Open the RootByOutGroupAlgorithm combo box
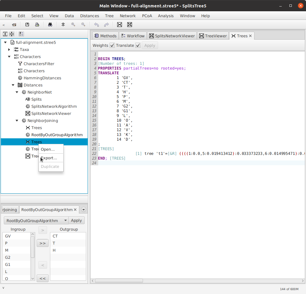The image size is (306, 294). (36, 221)
